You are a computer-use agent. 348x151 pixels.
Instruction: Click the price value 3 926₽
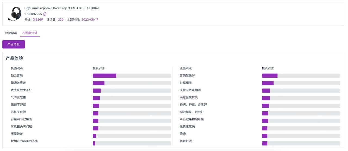[x=38, y=19]
